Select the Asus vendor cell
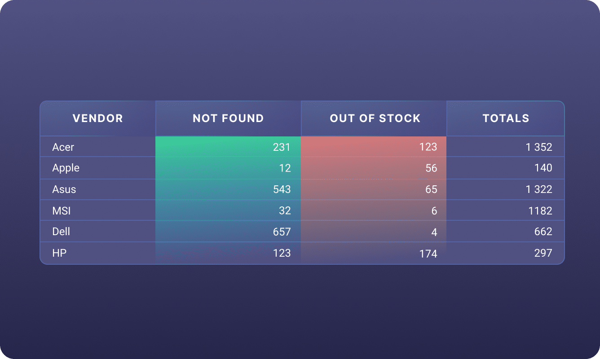The height and width of the screenshot is (359, 600). pyautogui.click(x=64, y=189)
